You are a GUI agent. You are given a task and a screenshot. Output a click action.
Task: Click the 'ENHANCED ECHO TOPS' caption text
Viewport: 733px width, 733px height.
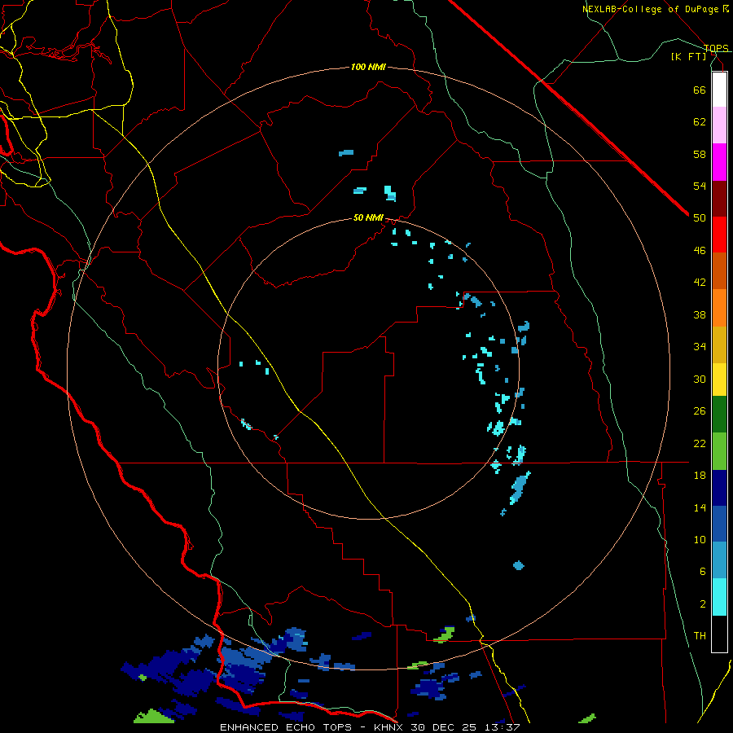pos(286,727)
